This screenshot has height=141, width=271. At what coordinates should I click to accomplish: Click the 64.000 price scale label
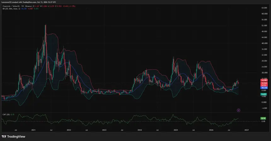point(264,8)
